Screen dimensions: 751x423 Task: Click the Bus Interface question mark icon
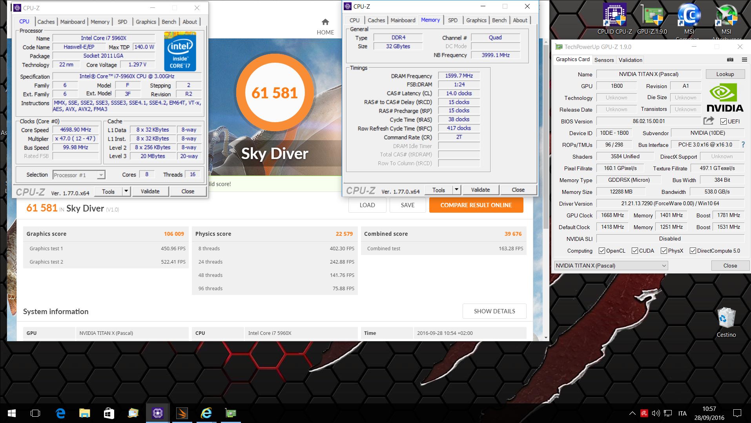[743, 145]
